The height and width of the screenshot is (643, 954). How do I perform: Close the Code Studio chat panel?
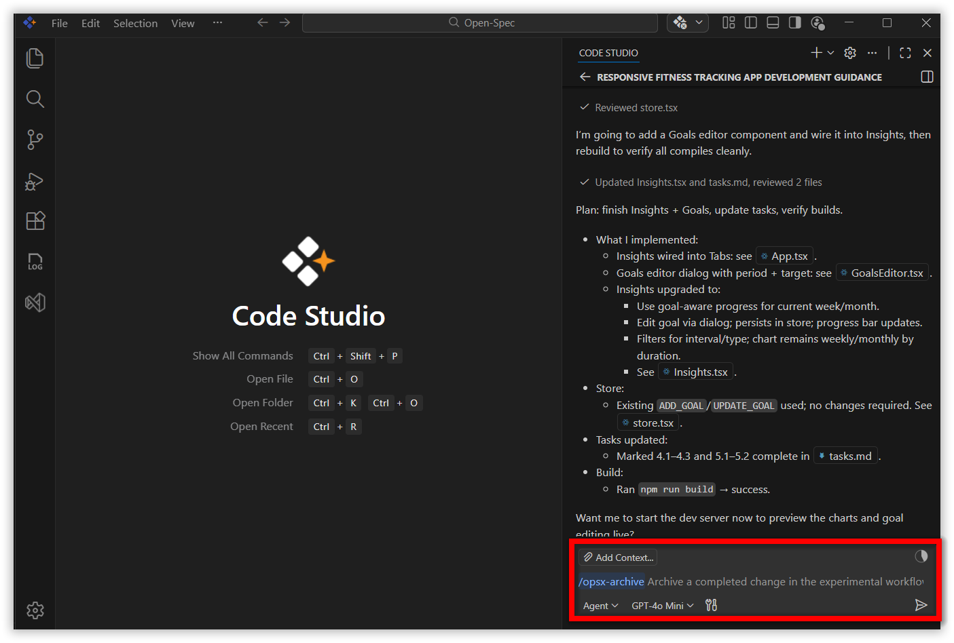tap(928, 53)
